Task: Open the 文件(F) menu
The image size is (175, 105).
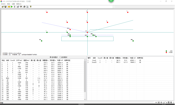Action: click(x=3, y=4)
